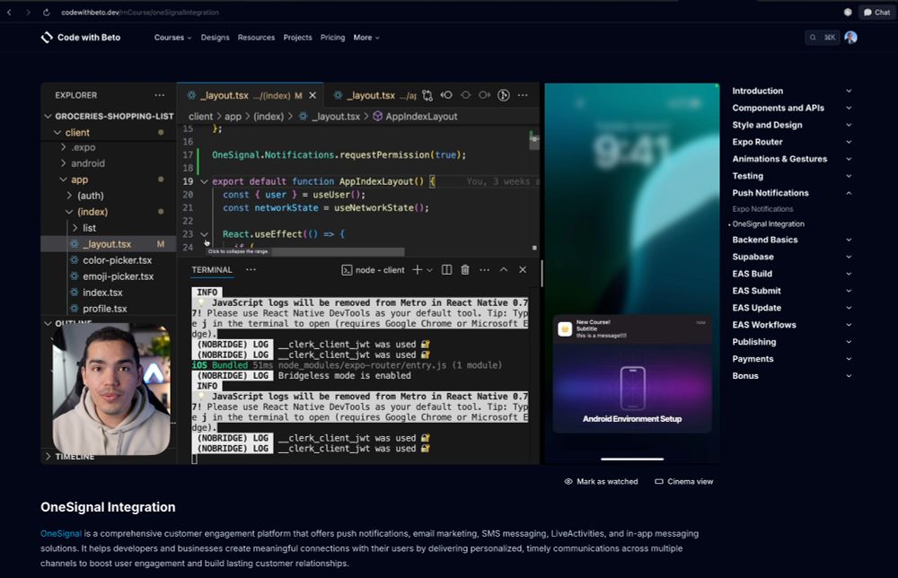Collapse the client folder
The width and height of the screenshot is (898, 578).
pyautogui.click(x=57, y=132)
